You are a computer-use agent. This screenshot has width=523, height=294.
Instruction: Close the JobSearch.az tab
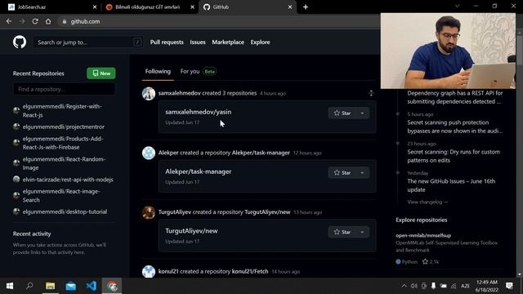click(x=95, y=7)
